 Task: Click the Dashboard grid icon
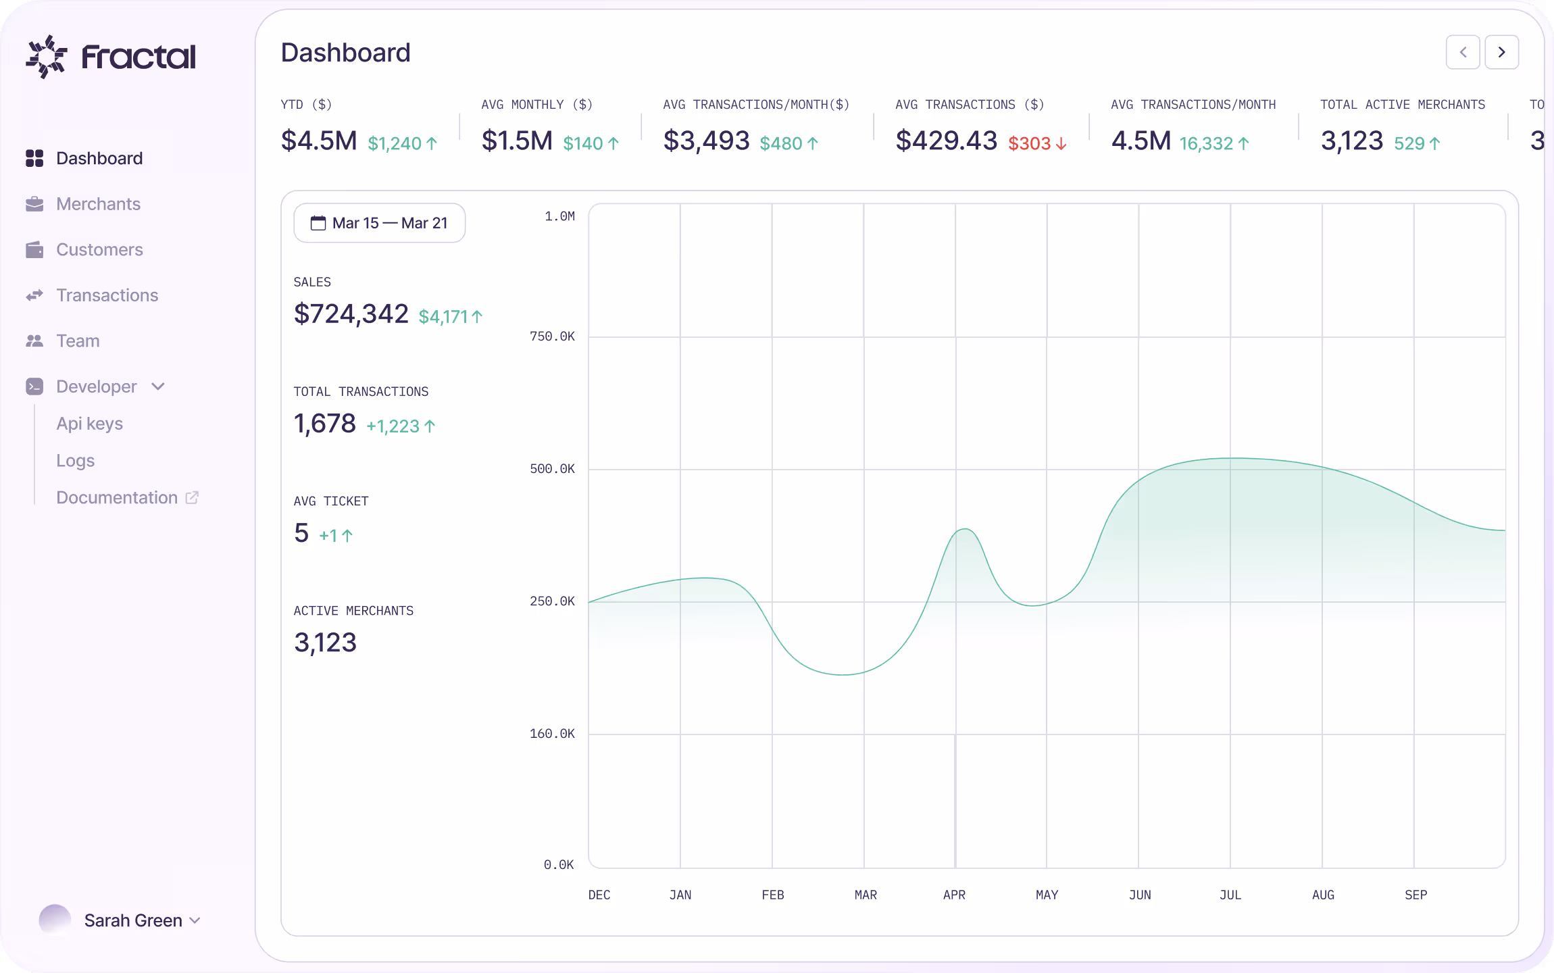coord(34,158)
